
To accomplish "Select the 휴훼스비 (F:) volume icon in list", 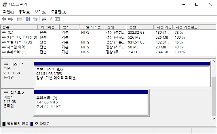I will coord(4,52).
